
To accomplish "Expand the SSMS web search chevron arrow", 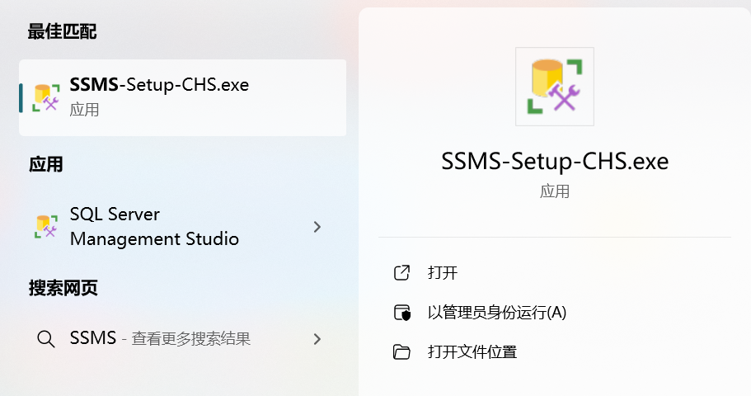I will [x=317, y=338].
